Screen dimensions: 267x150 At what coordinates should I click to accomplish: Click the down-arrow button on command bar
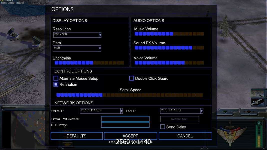click(226, 112)
